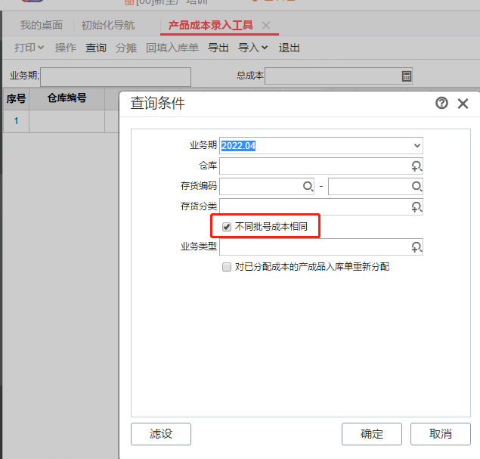Enable 对已分配成本的产成品入库单重新分配 checkbox
The height and width of the screenshot is (459, 480).
tap(227, 267)
